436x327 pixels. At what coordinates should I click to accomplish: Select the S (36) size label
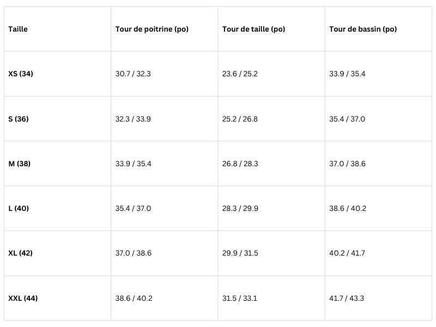(19, 119)
